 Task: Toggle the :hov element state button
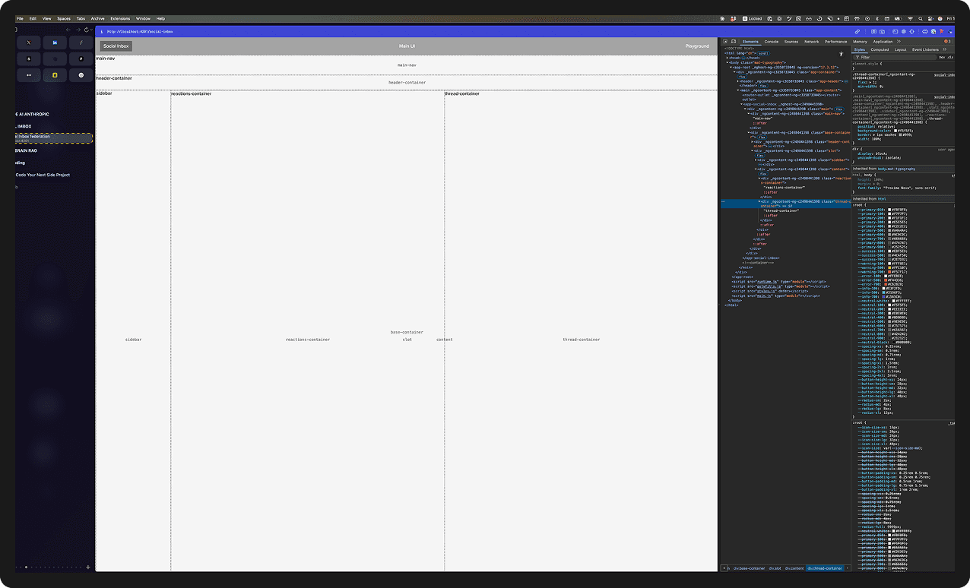[x=942, y=57]
